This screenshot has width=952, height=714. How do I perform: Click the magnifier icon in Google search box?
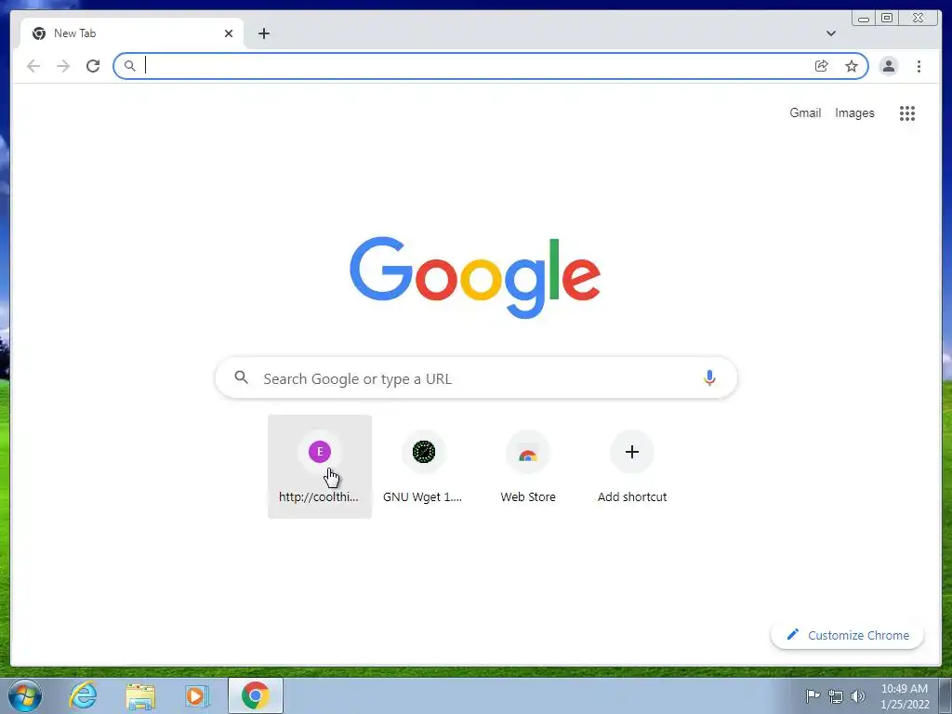click(x=241, y=377)
